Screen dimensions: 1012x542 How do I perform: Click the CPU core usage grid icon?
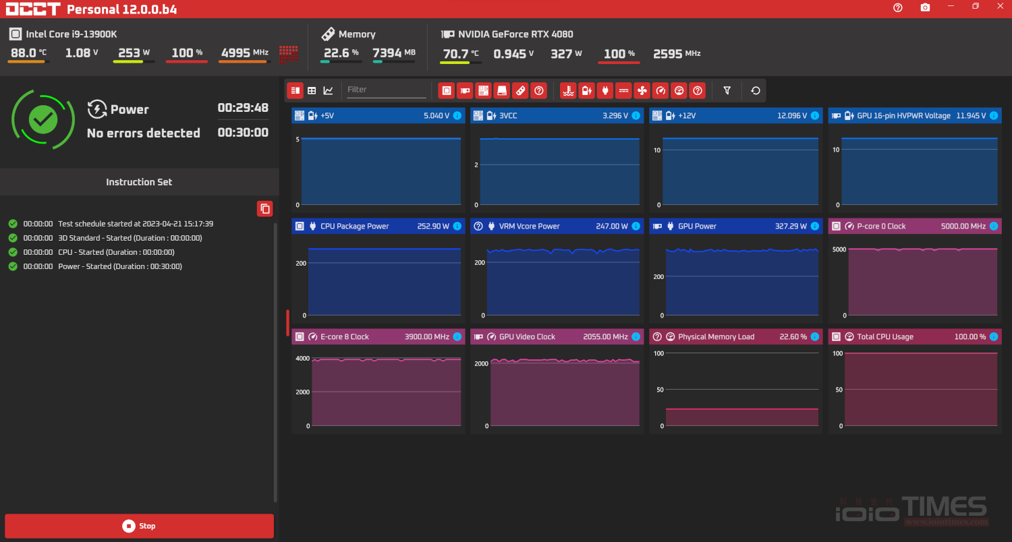[x=289, y=54]
